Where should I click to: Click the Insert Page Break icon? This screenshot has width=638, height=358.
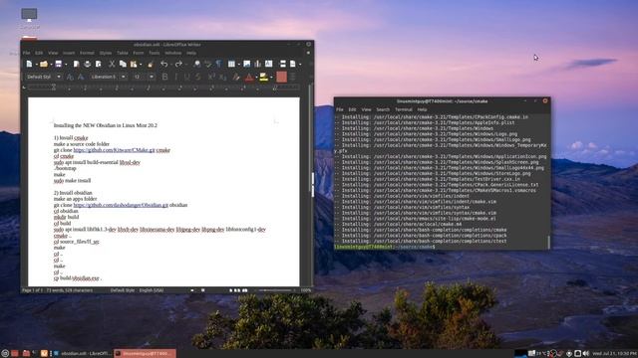click(x=282, y=64)
